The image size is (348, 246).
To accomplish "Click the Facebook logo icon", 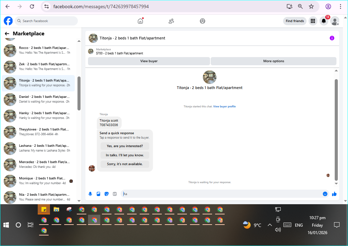I will click(x=8, y=21).
